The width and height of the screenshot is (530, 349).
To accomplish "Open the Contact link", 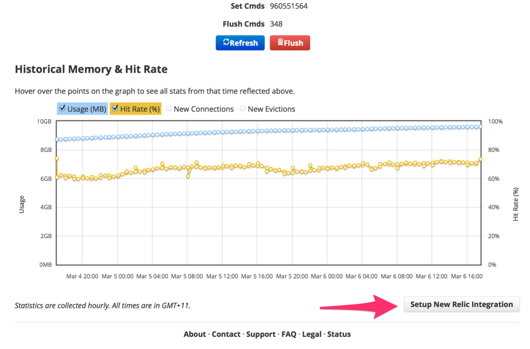I will click(x=226, y=334).
